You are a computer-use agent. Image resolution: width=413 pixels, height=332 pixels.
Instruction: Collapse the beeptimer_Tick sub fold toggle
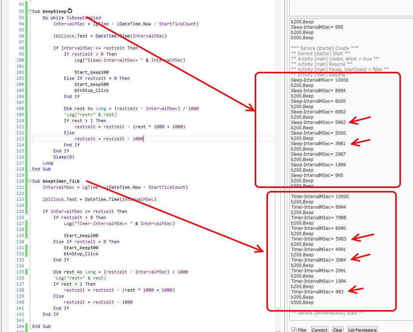click(x=30, y=181)
